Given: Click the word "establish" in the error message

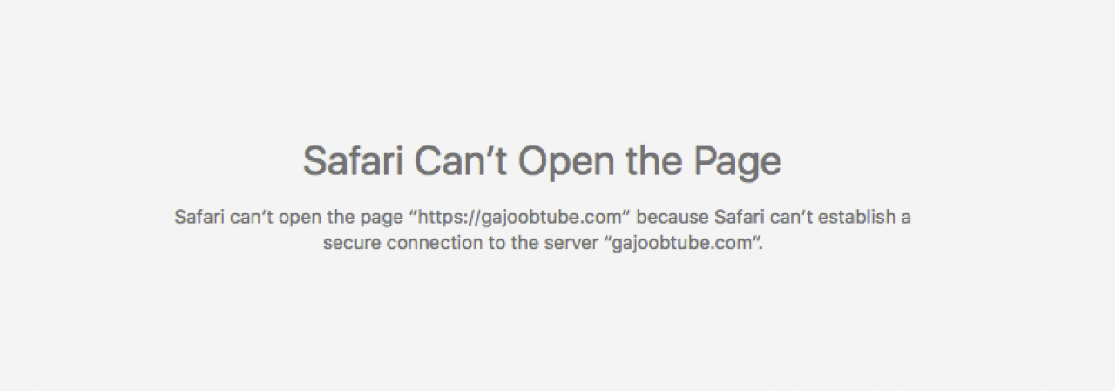Looking at the screenshot, I should (859, 217).
